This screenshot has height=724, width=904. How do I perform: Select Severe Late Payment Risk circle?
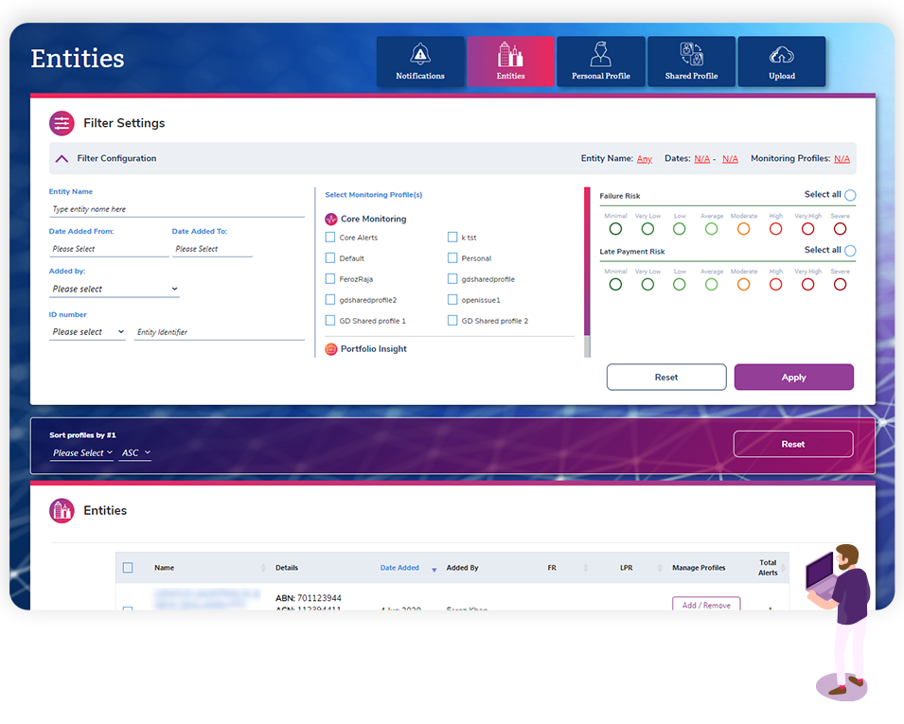point(840,284)
